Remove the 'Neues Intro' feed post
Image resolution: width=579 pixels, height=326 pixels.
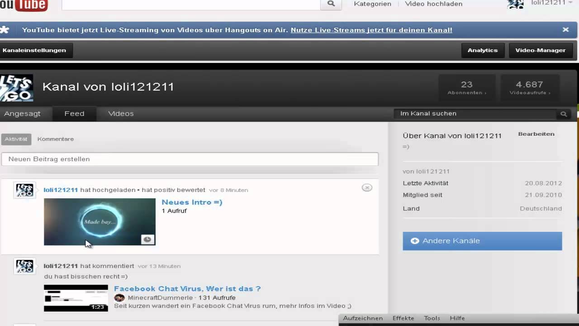(x=367, y=187)
